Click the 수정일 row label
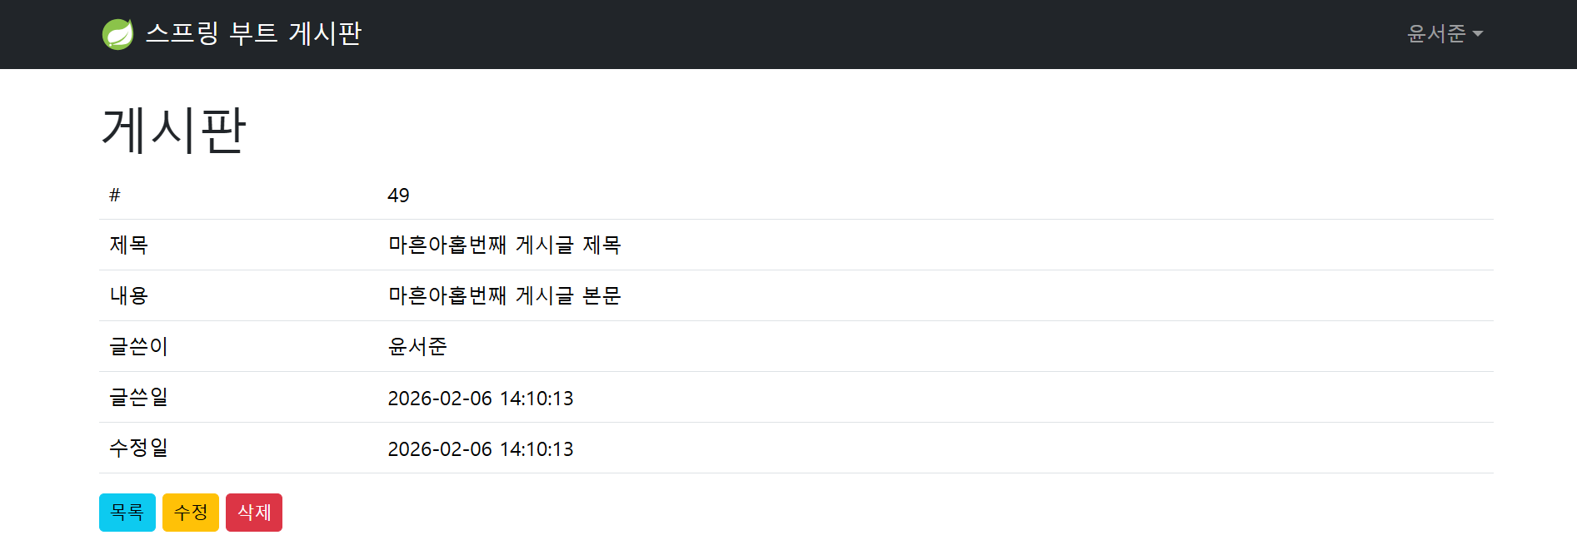1577x550 pixels. coord(139,448)
